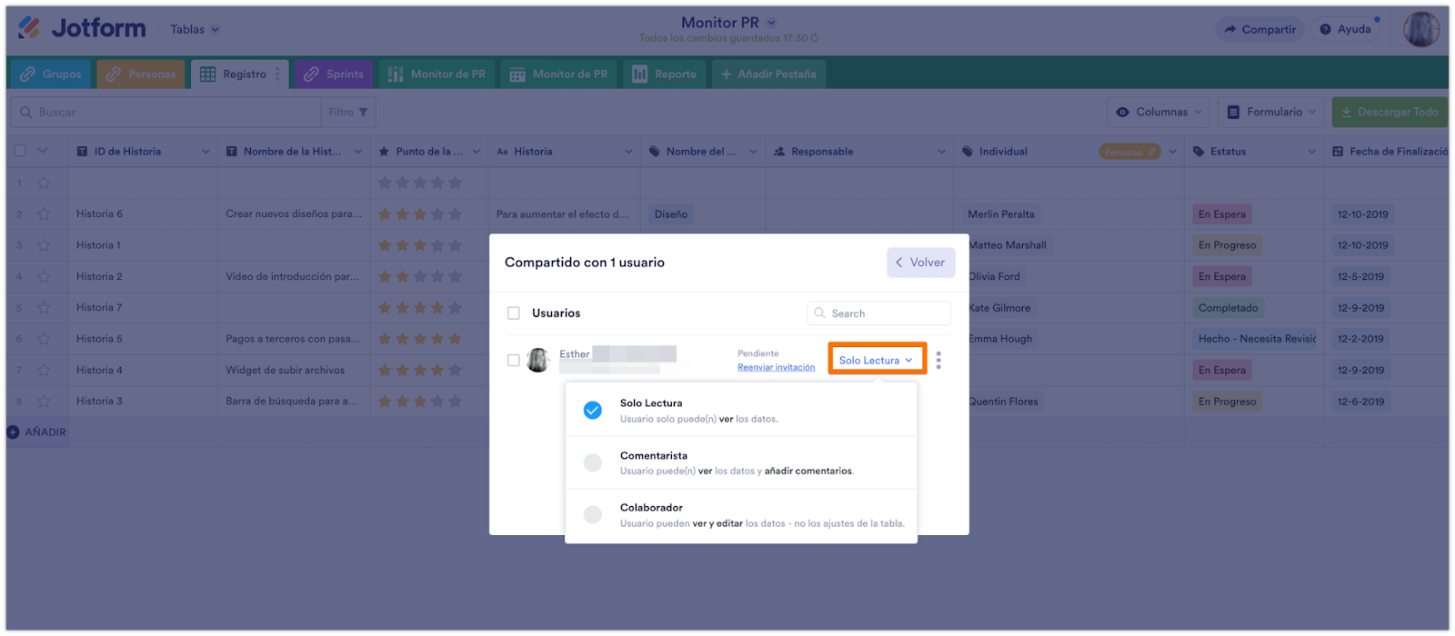
Task: Open the Registro tab options dots
Action: coord(277,74)
